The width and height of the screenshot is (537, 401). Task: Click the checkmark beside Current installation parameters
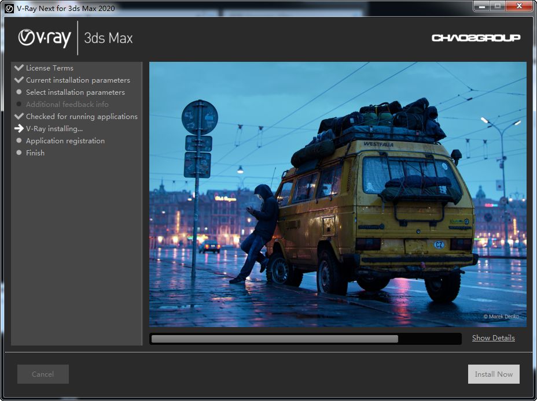point(19,80)
